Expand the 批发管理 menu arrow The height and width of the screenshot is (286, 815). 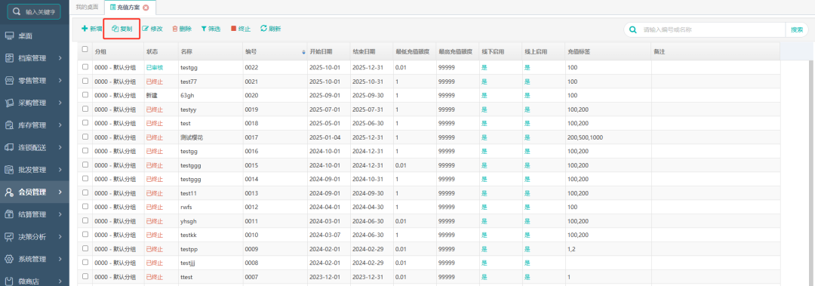[60, 170]
